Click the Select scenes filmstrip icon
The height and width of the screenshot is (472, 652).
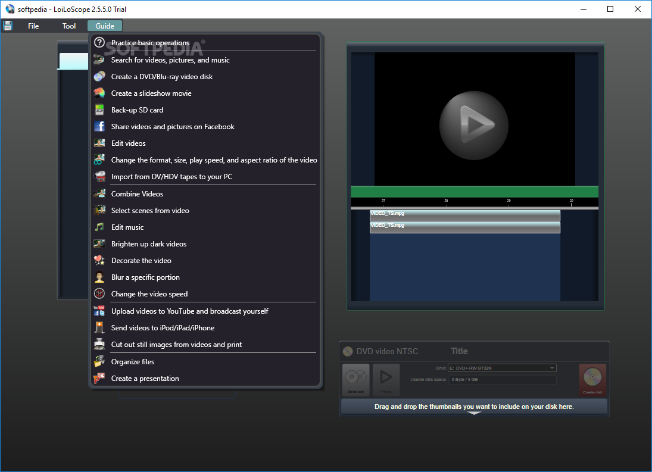click(x=99, y=210)
